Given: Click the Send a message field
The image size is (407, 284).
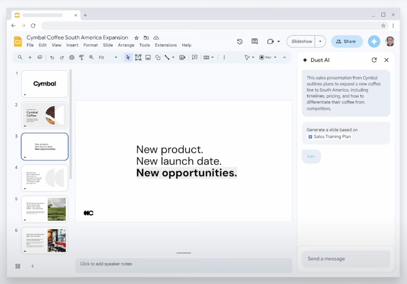Looking at the screenshot, I should pos(346,259).
